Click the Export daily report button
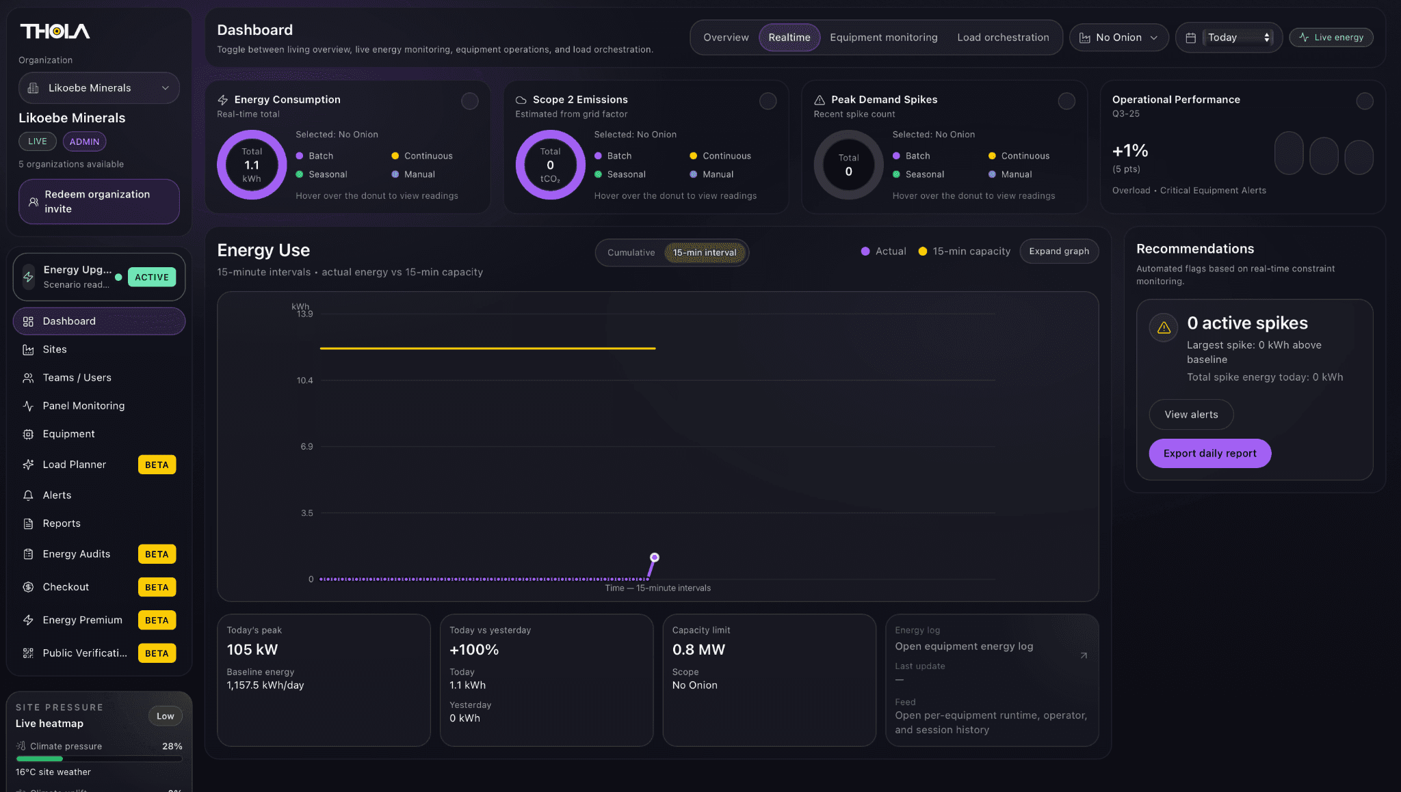1401x792 pixels. tap(1209, 454)
